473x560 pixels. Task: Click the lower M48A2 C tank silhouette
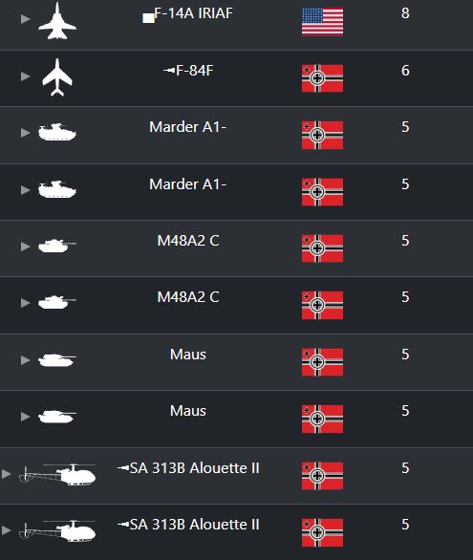[x=57, y=302]
